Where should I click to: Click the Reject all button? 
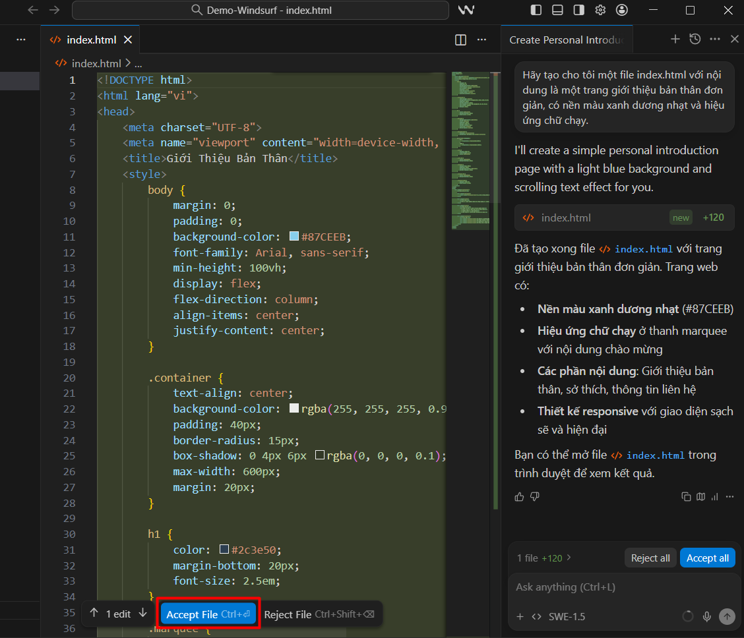coord(650,558)
